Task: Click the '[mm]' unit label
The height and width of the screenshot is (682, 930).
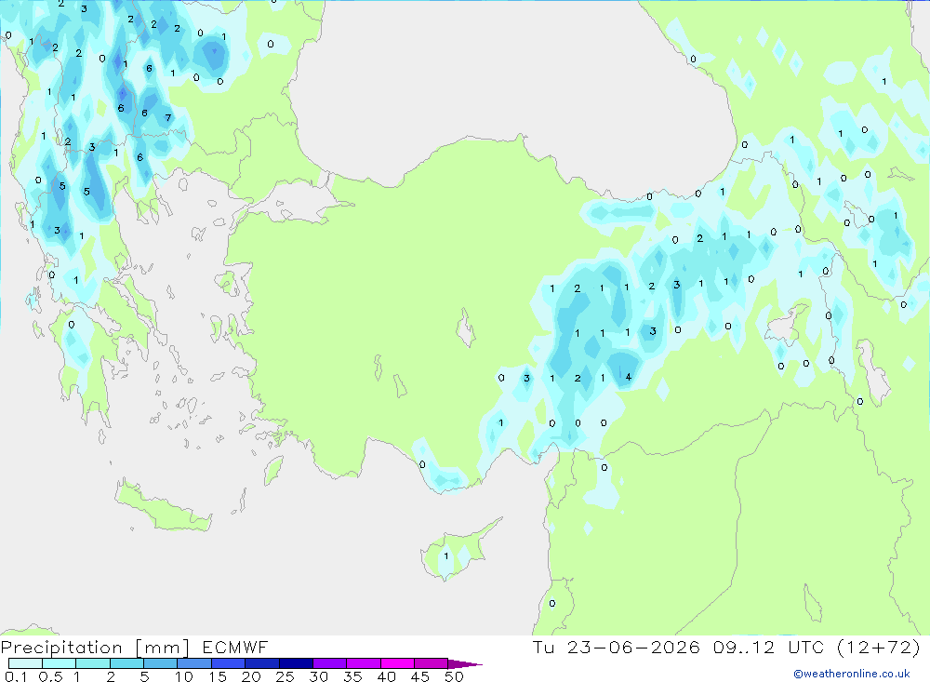Action: [x=163, y=648]
